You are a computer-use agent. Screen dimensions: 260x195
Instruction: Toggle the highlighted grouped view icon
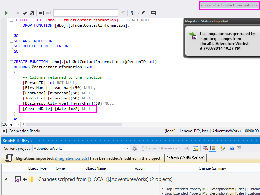(x=213, y=148)
